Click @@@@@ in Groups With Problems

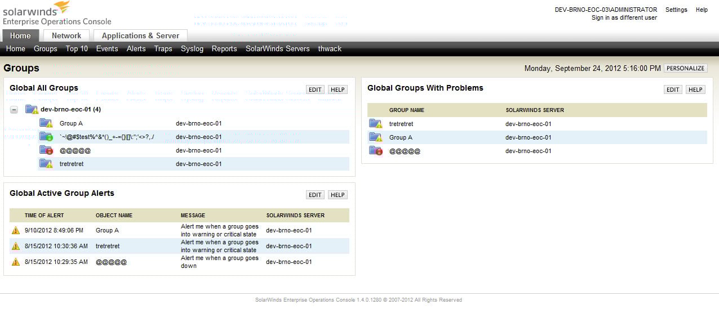click(x=405, y=151)
